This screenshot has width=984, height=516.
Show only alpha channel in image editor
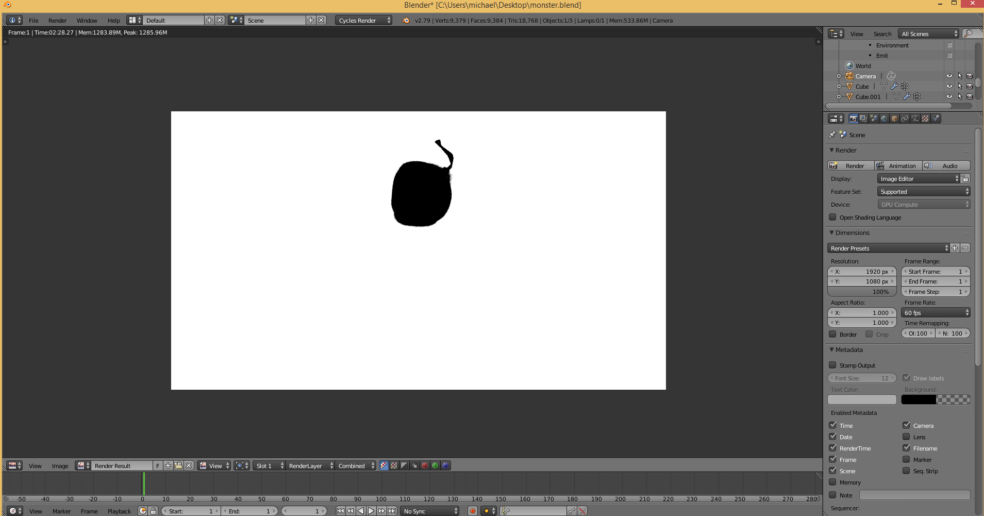tap(404, 465)
